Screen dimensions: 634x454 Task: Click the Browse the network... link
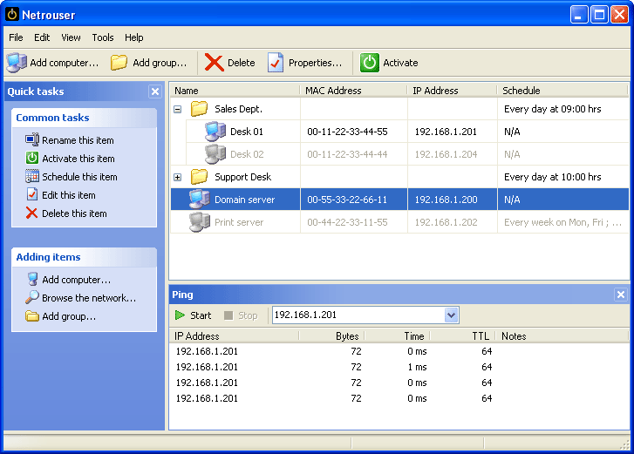pos(89,298)
